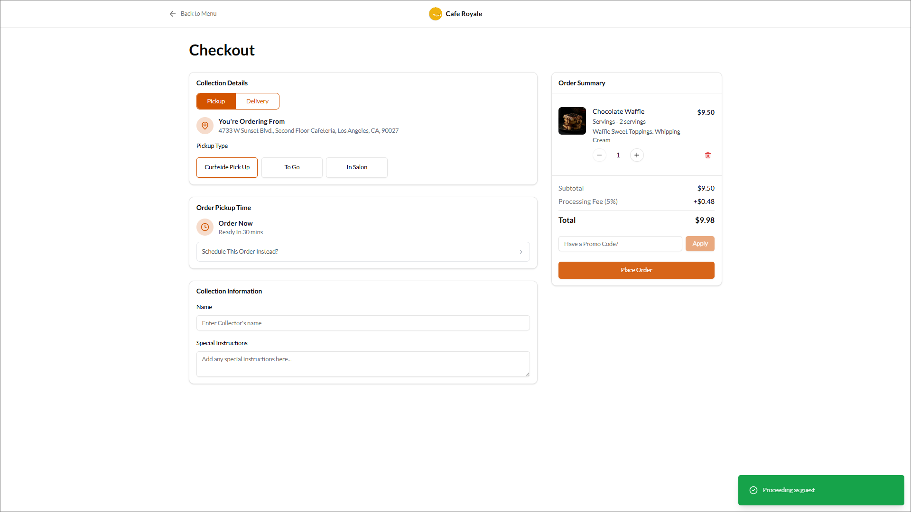Focus the Collector's name field
911x512 pixels.
(x=363, y=323)
